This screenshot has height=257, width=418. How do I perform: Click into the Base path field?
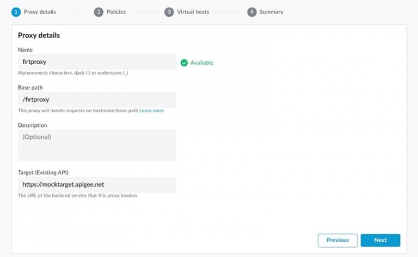point(97,100)
